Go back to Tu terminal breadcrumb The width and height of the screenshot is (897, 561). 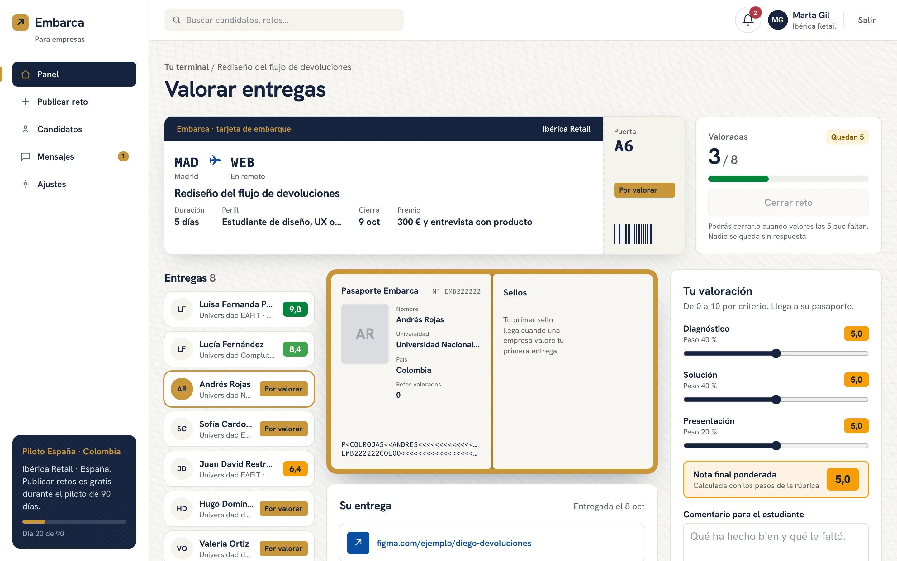click(187, 67)
